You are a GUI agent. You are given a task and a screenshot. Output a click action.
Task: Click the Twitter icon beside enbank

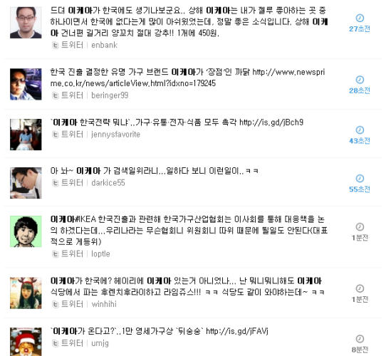[x=55, y=46]
